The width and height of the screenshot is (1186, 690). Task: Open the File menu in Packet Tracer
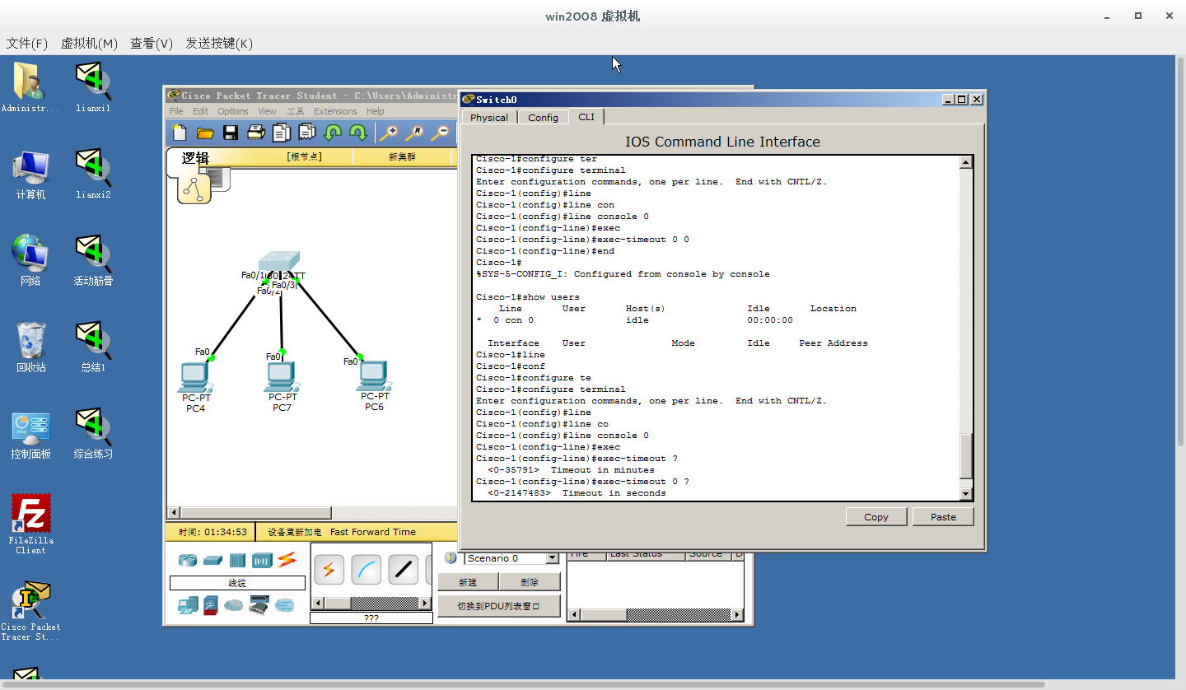point(176,111)
